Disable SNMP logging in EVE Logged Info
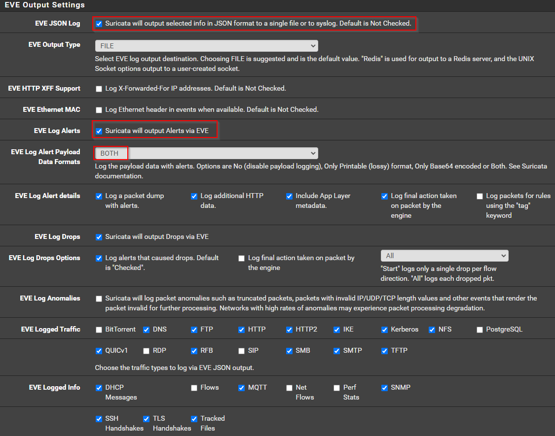The height and width of the screenshot is (436, 555). [x=384, y=388]
